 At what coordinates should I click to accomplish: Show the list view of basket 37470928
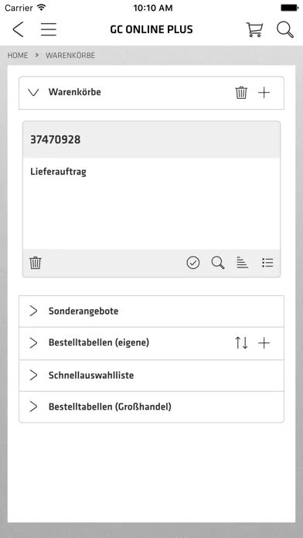[x=267, y=263]
